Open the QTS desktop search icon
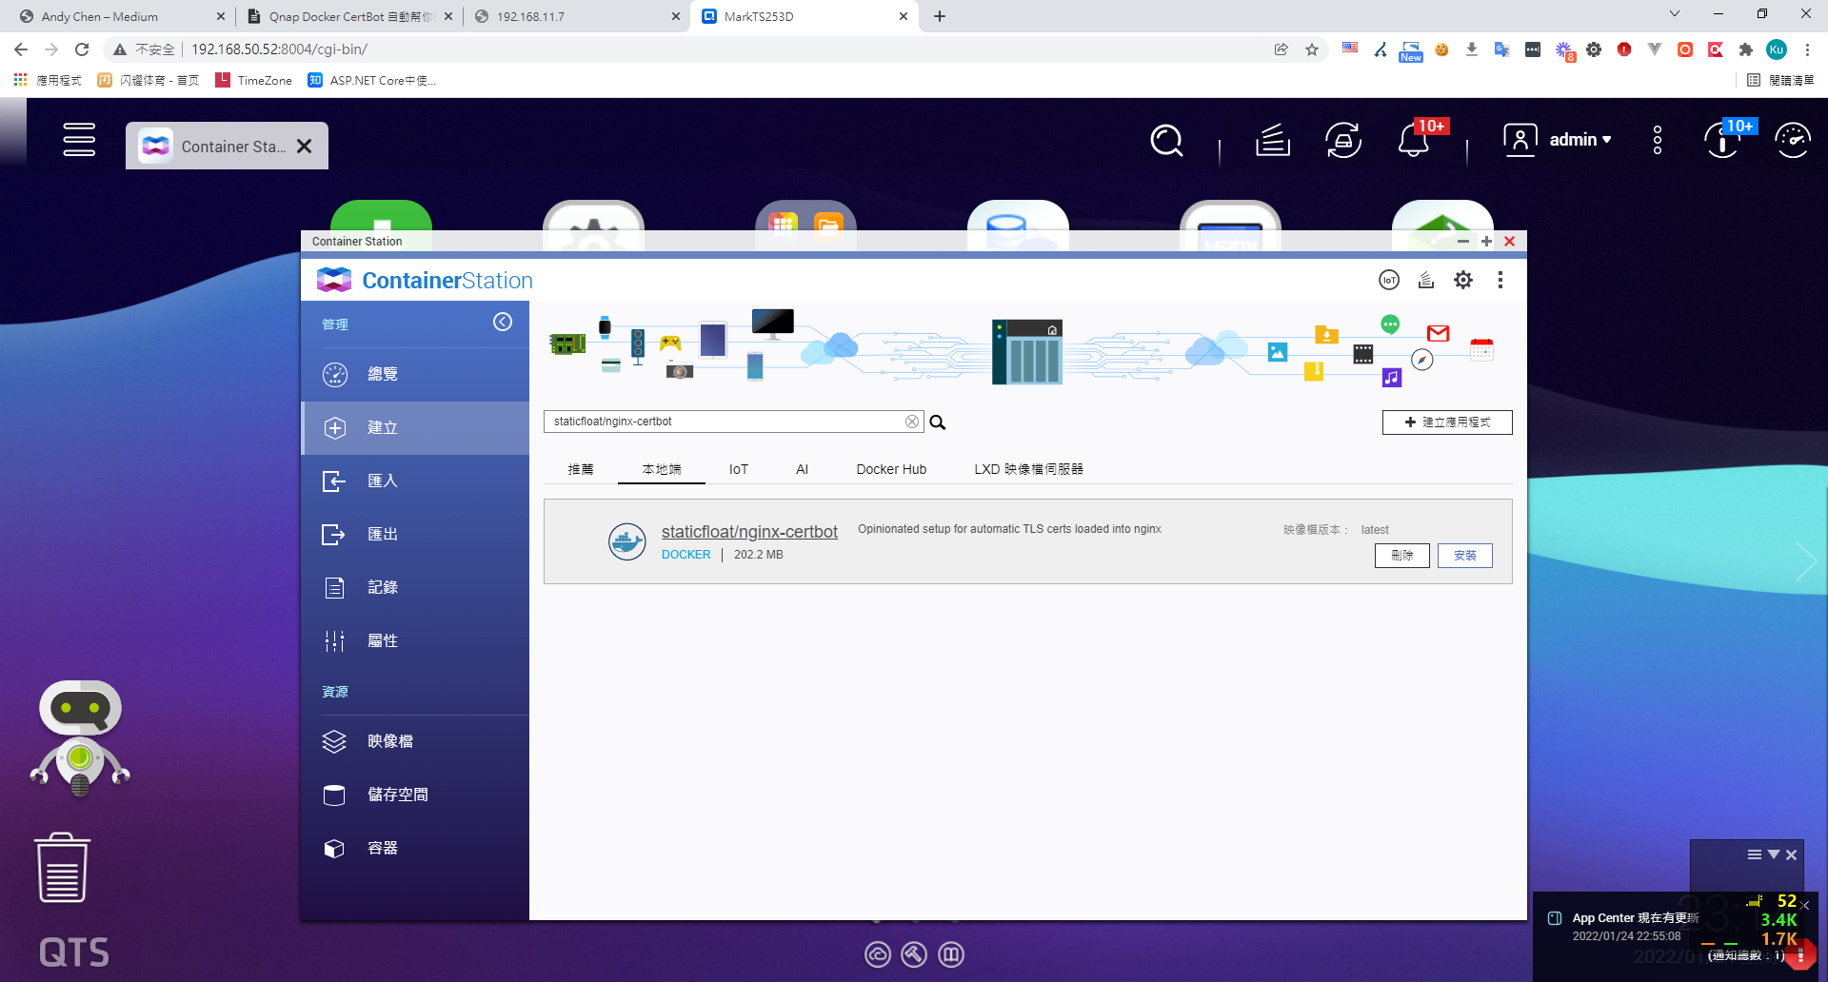Viewport: 1828px width, 982px height. tap(1166, 141)
